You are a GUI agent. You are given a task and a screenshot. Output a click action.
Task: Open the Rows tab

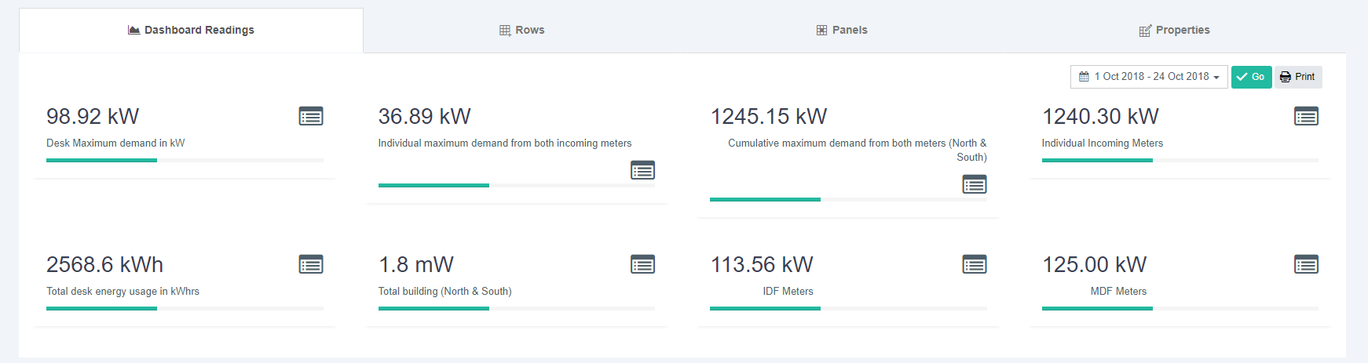522,30
